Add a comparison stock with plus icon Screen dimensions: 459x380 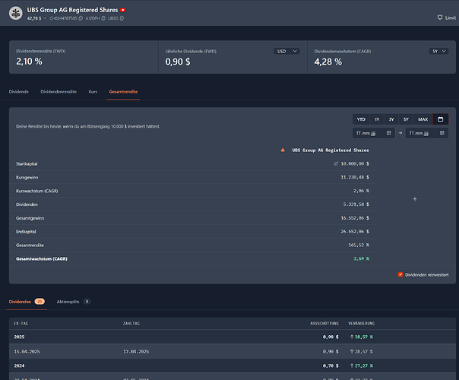[415, 198]
